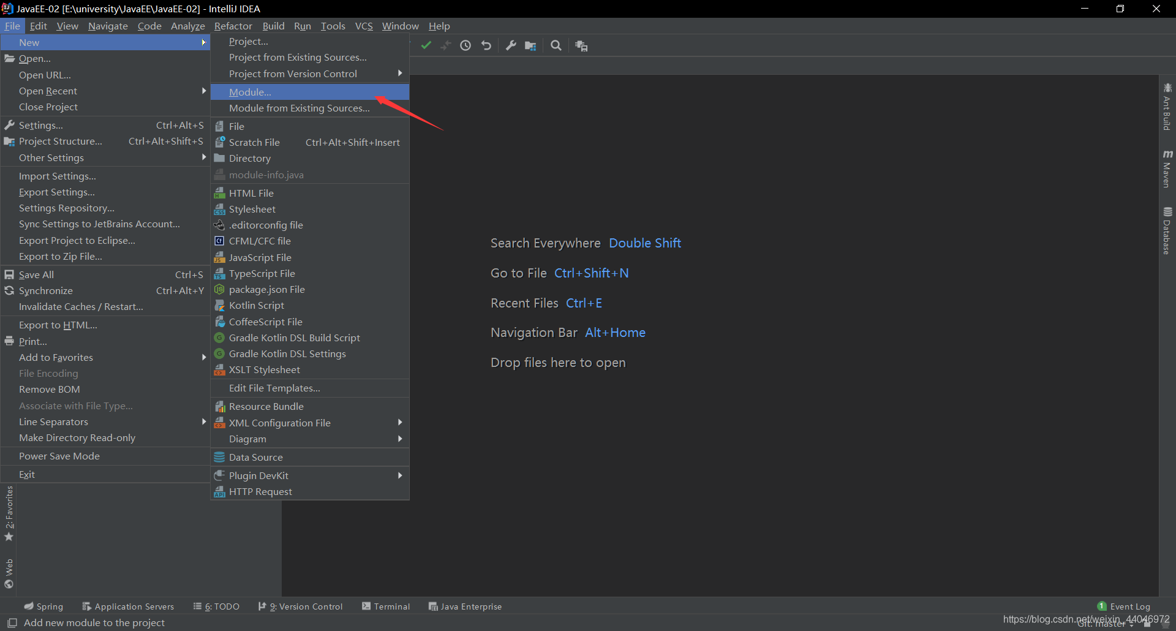Click Save All in File menu
1176x631 pixels.
click(105, 274)
